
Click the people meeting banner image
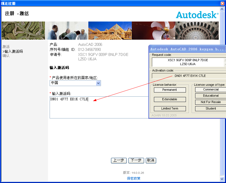click(66, 31)
